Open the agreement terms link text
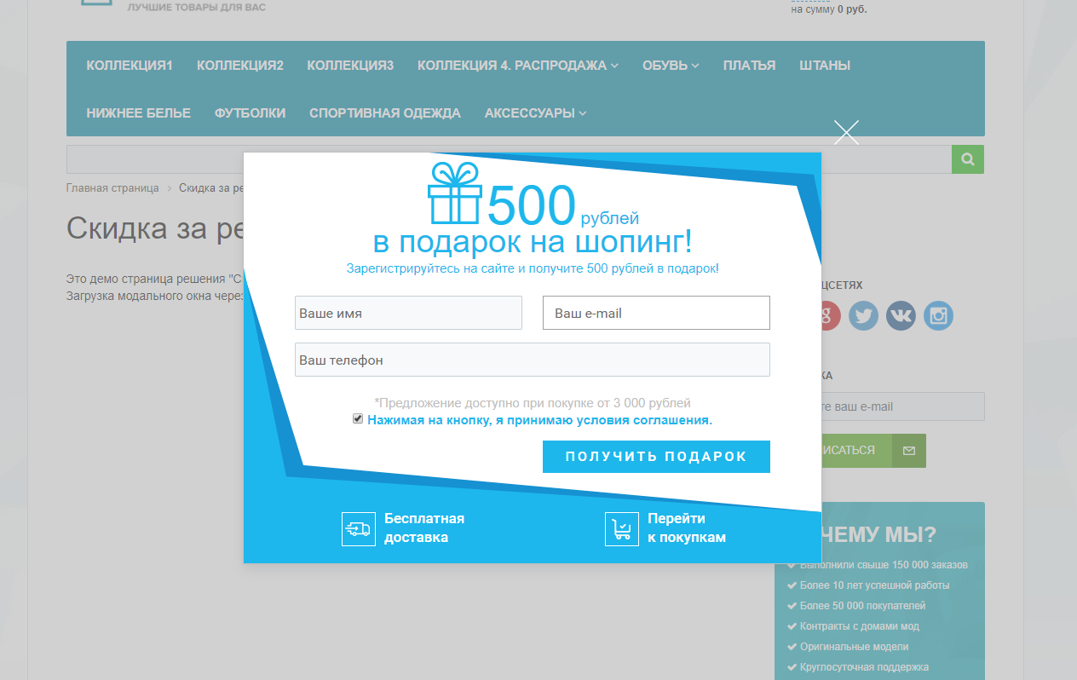The height and width of the screenshot is (680, 1077). pos(539,420)
